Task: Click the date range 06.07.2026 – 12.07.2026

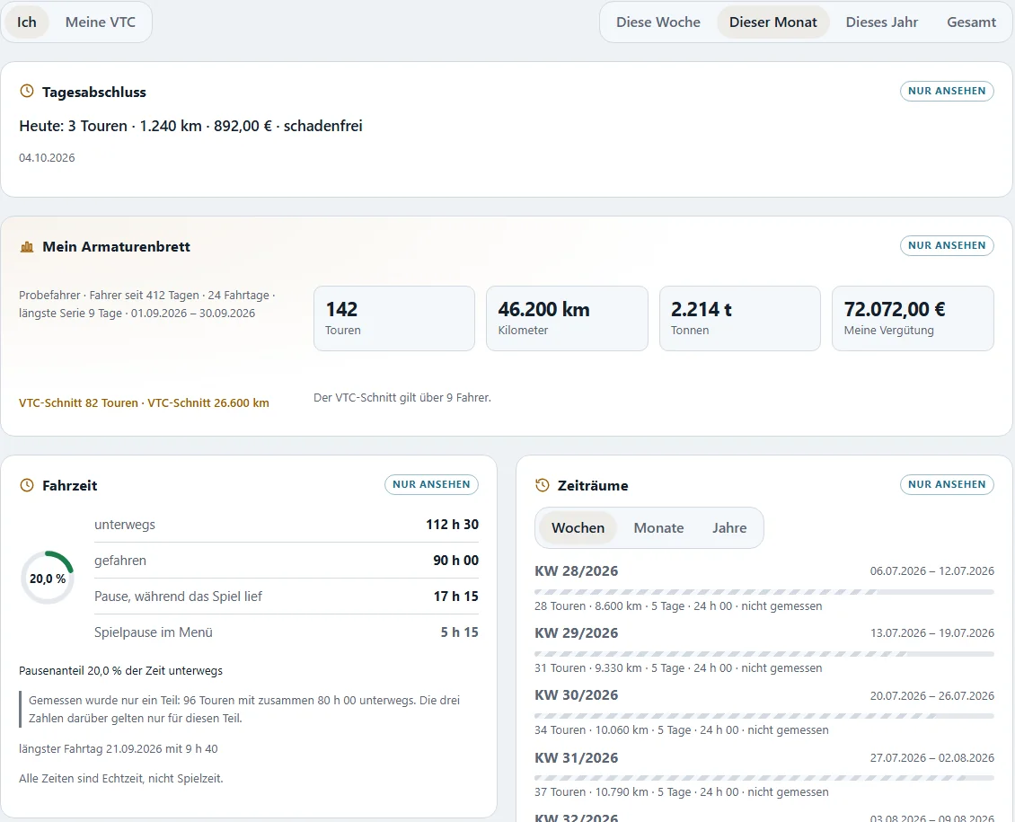Action: tap(931, 570)
